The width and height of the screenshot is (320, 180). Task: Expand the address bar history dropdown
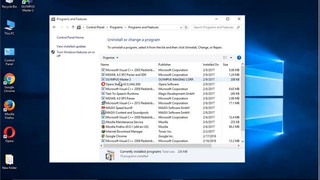[x=181, y=27]
